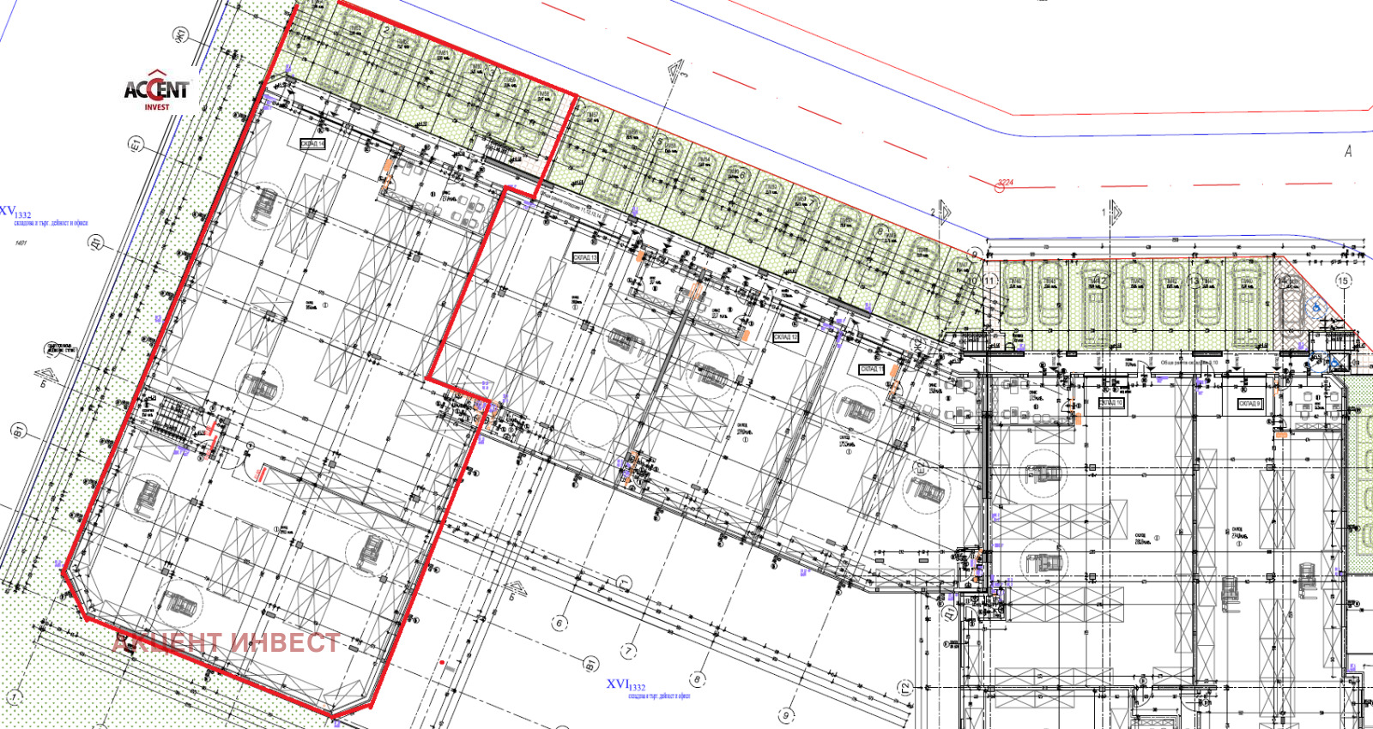Click grid axis marker circle 15
The width and height of the screenshot is (1373, 729).
[x=1343, y=280]
